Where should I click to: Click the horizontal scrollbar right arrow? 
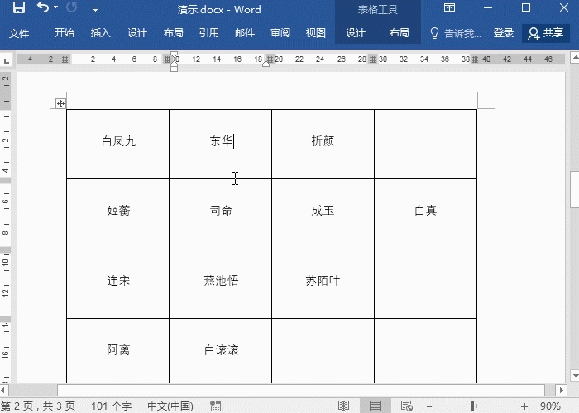point(561,390)
